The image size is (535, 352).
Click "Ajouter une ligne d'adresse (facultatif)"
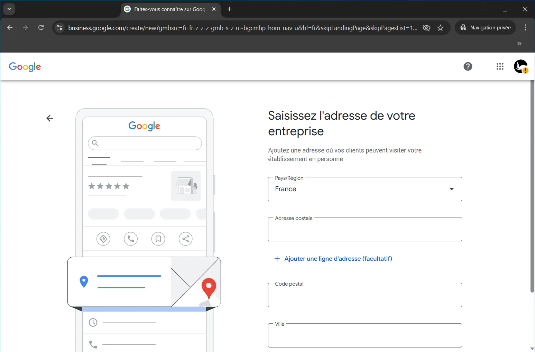pos(338,259)
